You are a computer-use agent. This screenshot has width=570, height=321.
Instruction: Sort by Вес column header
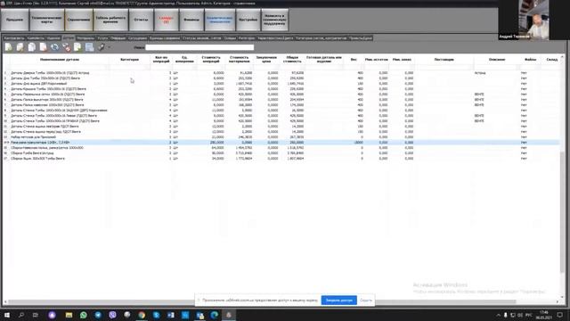tap(354, 60)
